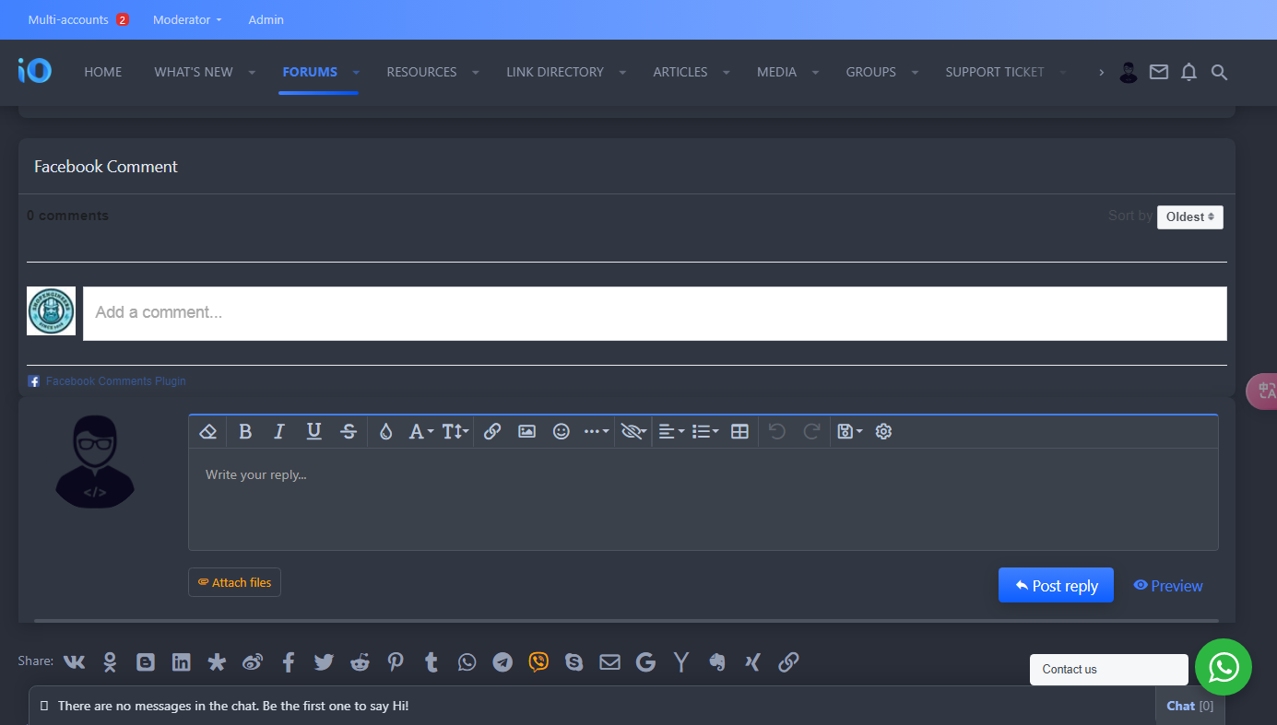1277x725 pixels.
Task: Open the list type dropdown
Action: (705, 431)
